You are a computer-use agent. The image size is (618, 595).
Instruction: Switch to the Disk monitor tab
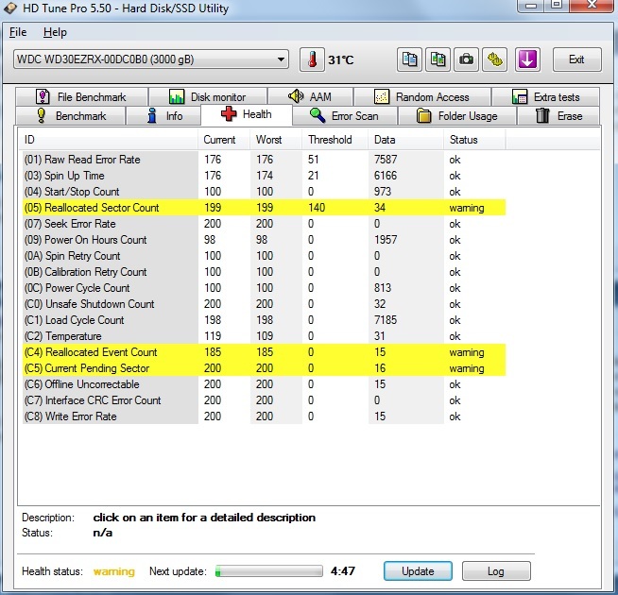pos(208,96)
